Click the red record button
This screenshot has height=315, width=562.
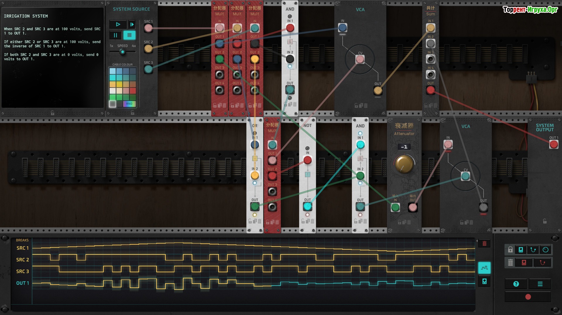pos(528,297)
